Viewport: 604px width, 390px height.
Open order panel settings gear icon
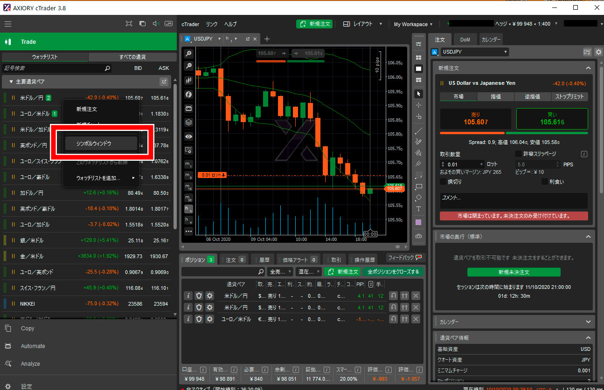click(x=598, y=52)
